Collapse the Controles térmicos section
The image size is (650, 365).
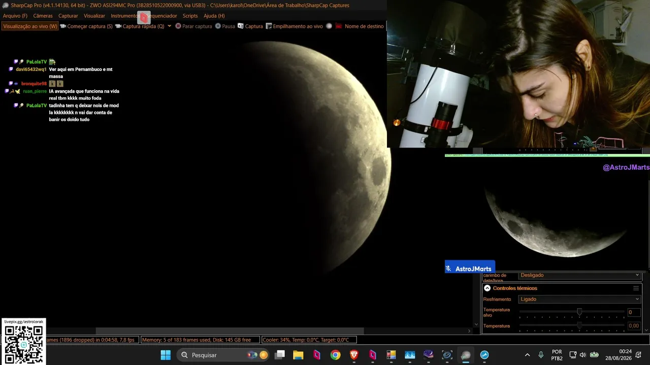pos(487,288)
